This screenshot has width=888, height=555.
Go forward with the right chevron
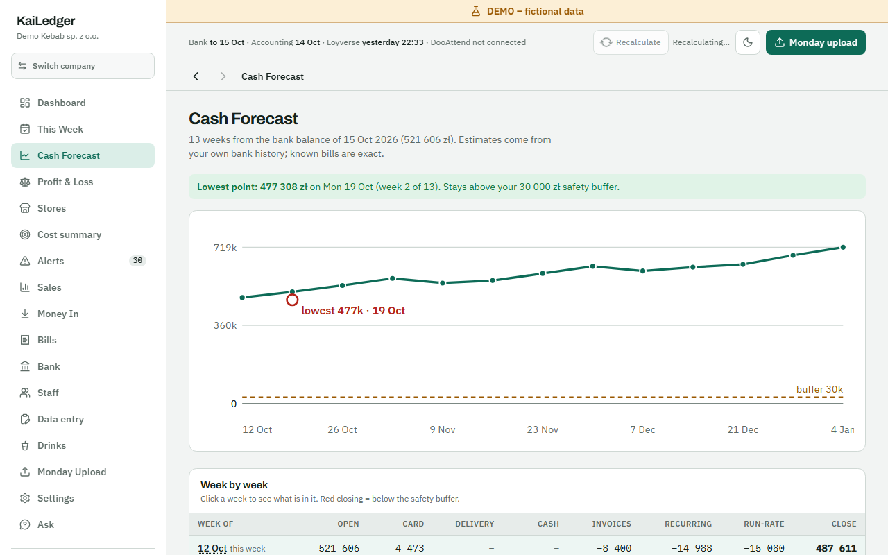click(x=223, y=76)
